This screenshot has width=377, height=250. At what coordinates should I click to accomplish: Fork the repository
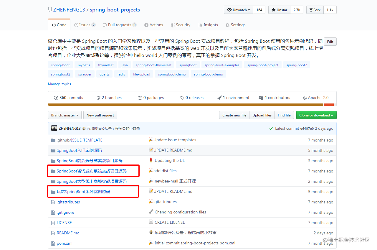click(315, 10)
